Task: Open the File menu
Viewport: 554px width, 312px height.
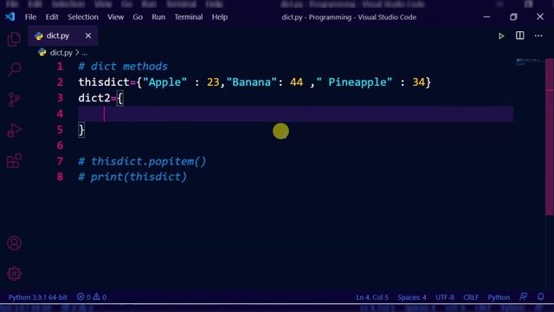Action: (x=31, y=17)
